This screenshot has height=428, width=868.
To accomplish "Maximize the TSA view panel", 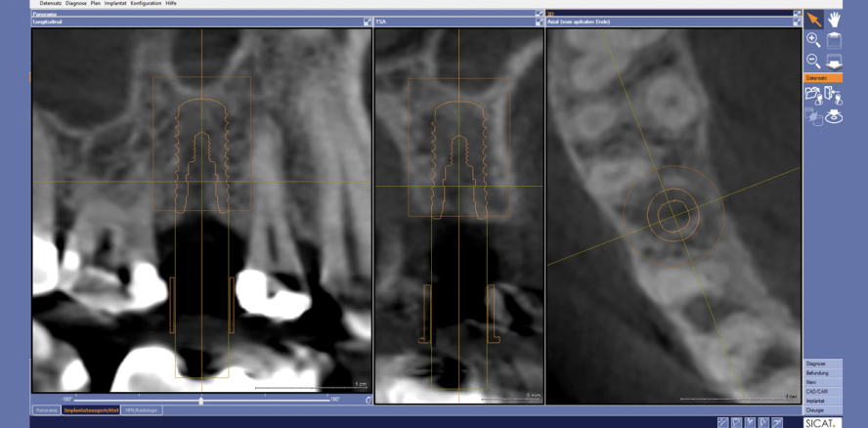I will pyautogui.click(x=540, y=21).
